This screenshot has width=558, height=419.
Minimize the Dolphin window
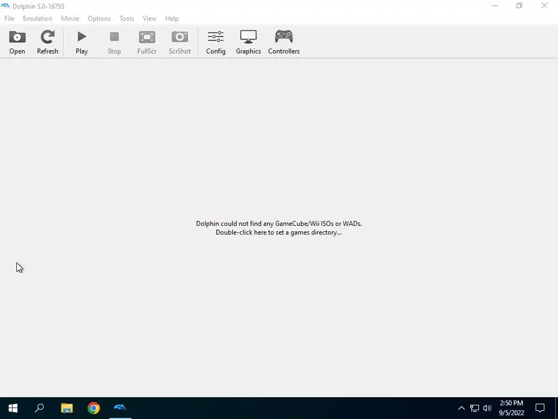[x=495, y=6]
